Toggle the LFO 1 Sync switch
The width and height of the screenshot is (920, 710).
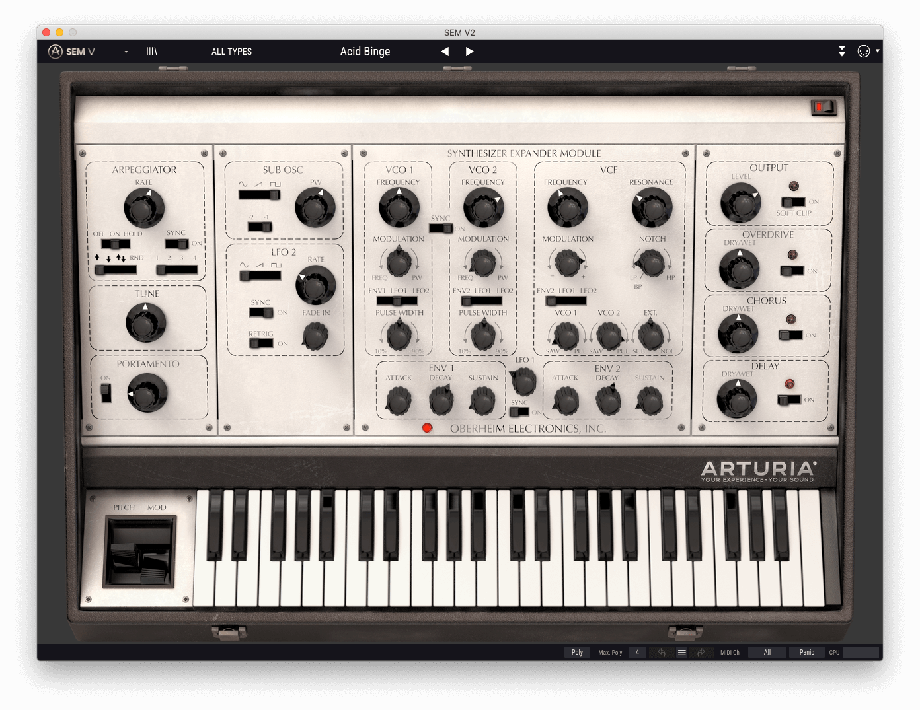point(519,412)
